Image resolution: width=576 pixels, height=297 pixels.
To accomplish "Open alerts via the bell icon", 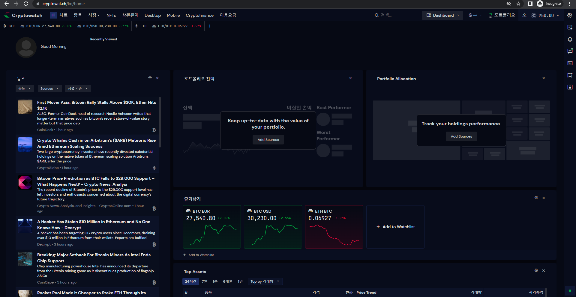I will coord(570,39).
